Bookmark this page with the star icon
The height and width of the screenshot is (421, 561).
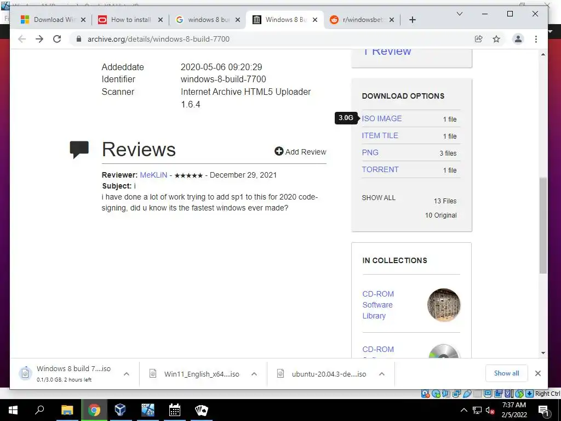[x=496, y=39]
